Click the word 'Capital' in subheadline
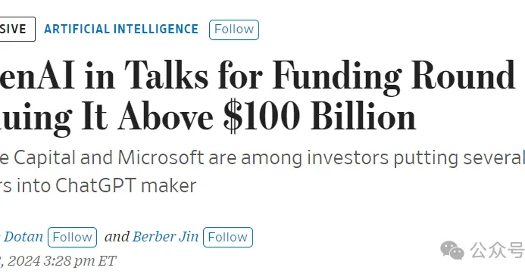The image size is (525, 277). coord(45,158)
